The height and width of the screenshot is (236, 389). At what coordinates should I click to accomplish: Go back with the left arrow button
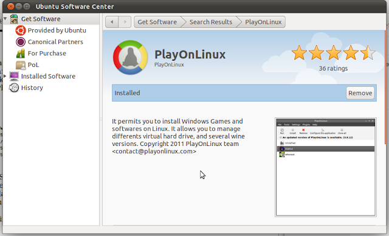click(x=112, y=22)
